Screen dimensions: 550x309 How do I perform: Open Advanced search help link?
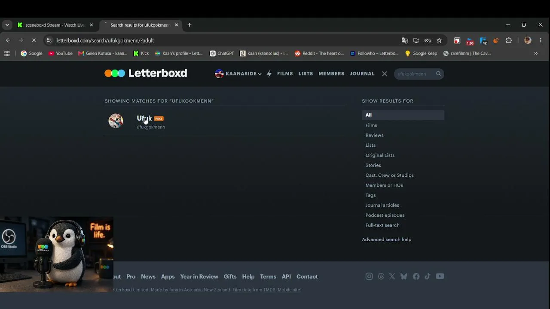386,239
